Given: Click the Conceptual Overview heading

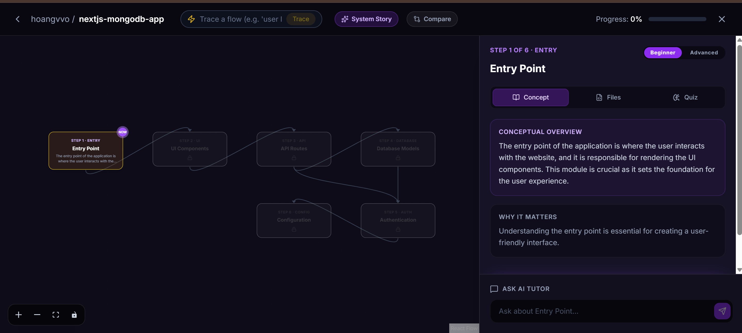Looking at the screenshot, I should click(x=540, y=132).
